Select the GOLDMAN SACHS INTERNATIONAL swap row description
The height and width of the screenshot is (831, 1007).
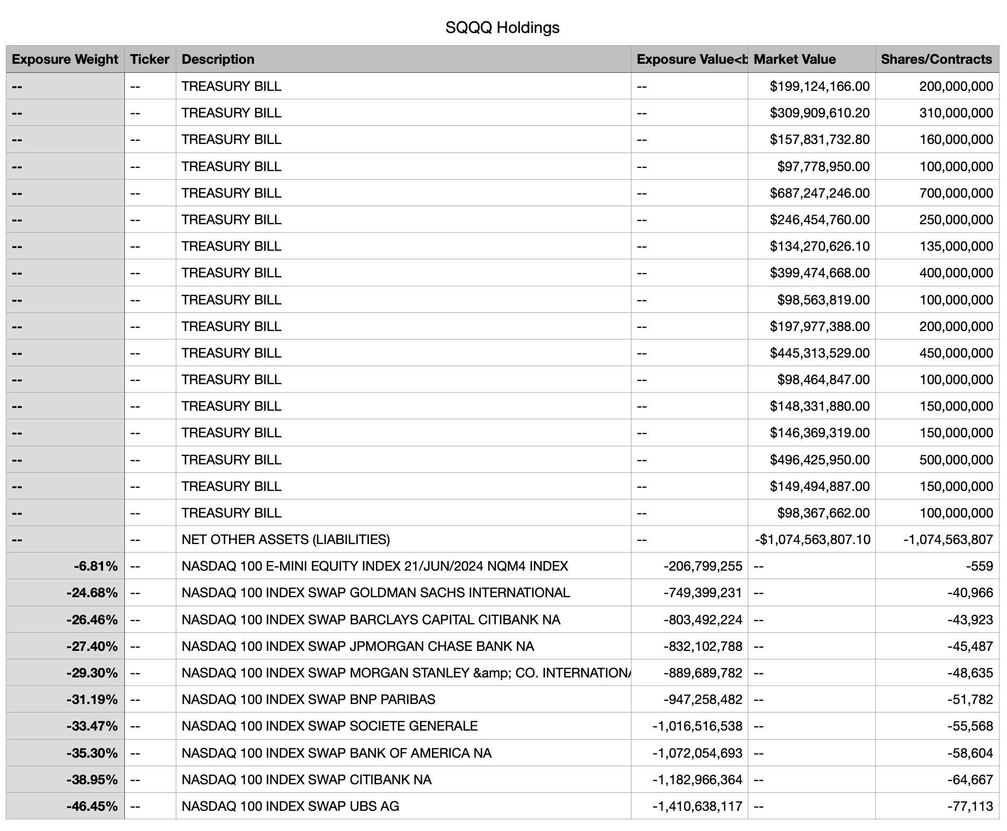tap(403, 592)
